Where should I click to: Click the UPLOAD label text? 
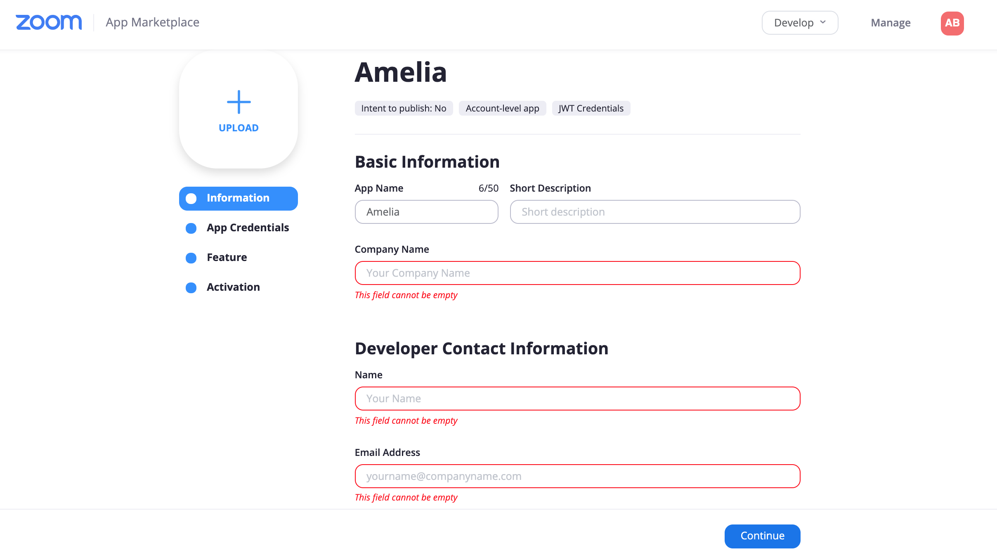point(239,128)
